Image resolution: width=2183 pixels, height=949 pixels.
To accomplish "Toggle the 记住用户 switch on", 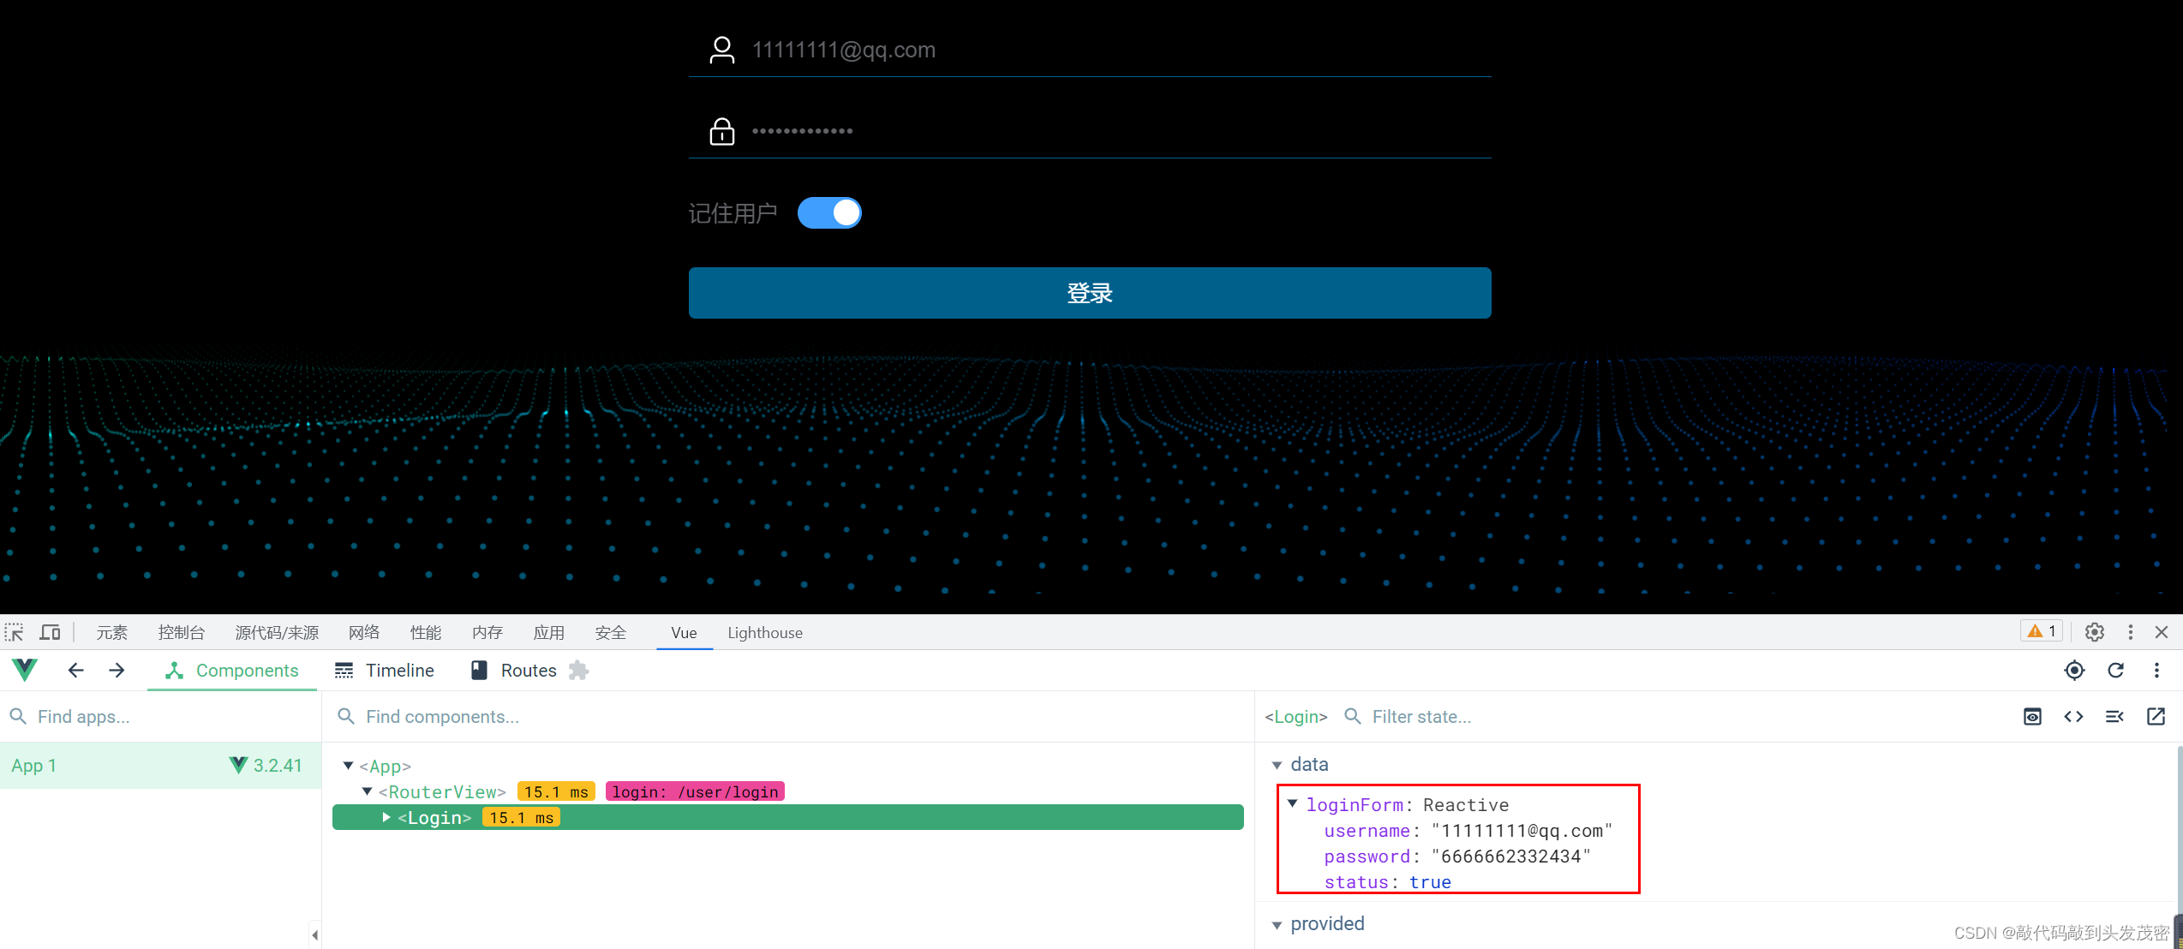I will click(833, 212).
